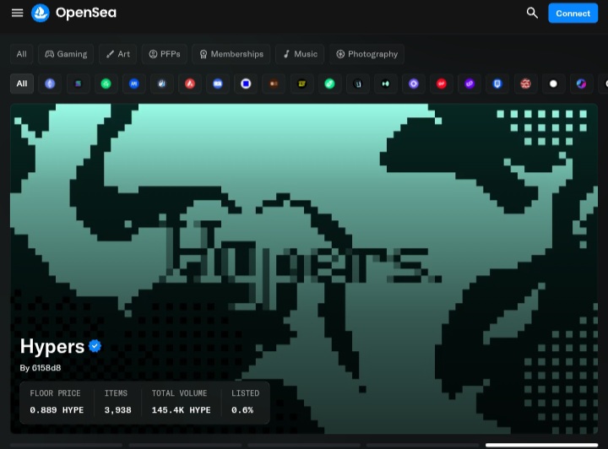Open the hamburger navigation menu

[x=17, y=13]
